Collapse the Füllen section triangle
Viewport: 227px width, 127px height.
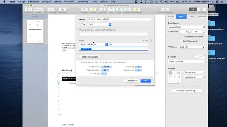169,57
